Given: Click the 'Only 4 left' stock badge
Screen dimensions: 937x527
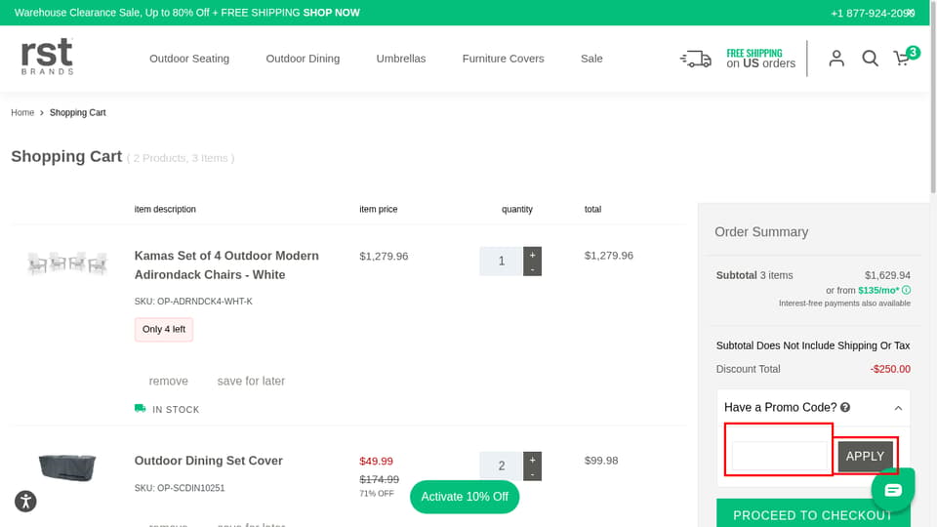Looking at the screenshot, I should 164,329.
